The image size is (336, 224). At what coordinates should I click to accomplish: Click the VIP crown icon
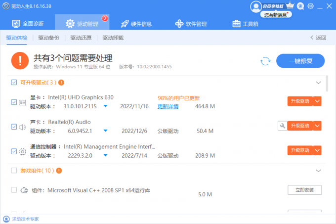290,6
